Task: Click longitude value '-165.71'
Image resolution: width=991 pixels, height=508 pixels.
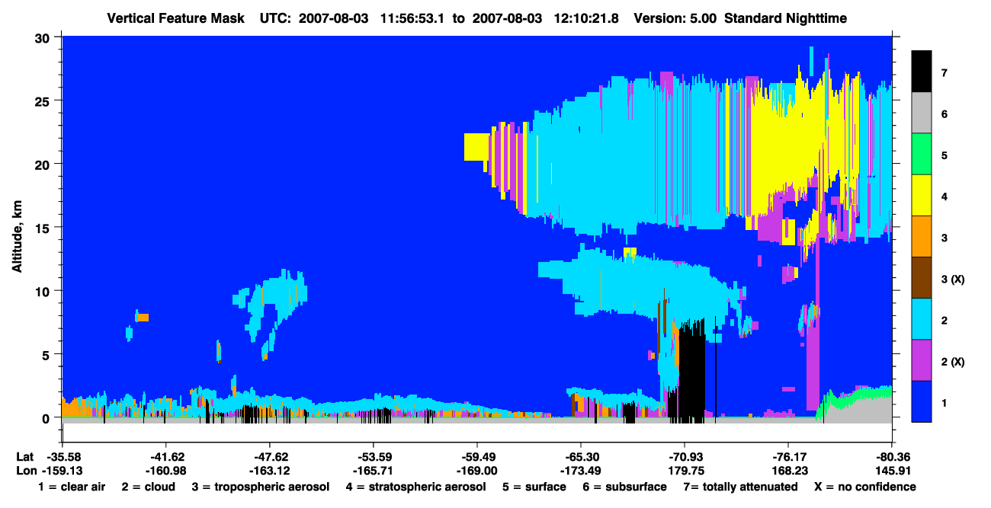Action: [x=373, y=471]
